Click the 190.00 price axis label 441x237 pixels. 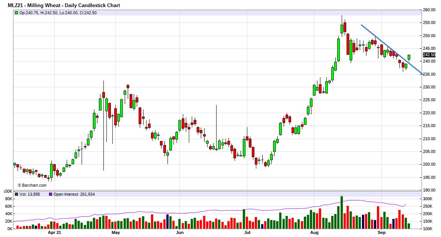tap(430, 190)
